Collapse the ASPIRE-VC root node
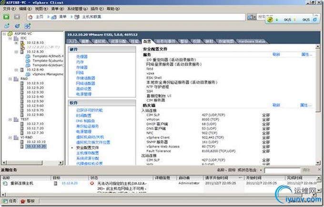The height and width of the screenshot is (207, 324). (x=4, y=34)
